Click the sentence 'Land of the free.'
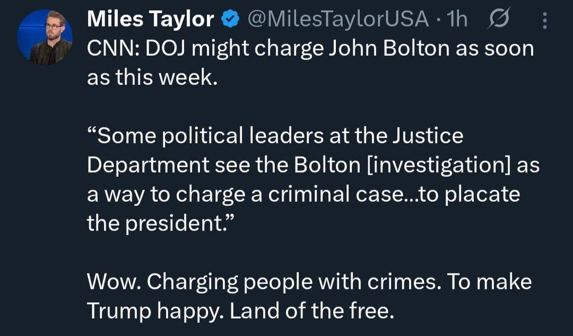The image size is (573, 336). [x=312, y=311]
